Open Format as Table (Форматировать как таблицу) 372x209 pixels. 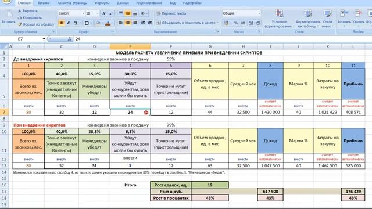click(x=308, y=19)
